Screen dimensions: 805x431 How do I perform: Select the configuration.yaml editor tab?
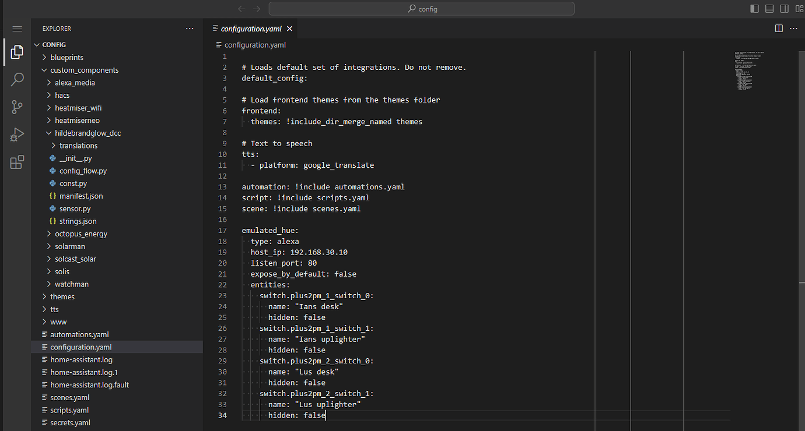[x=252, y=28]
